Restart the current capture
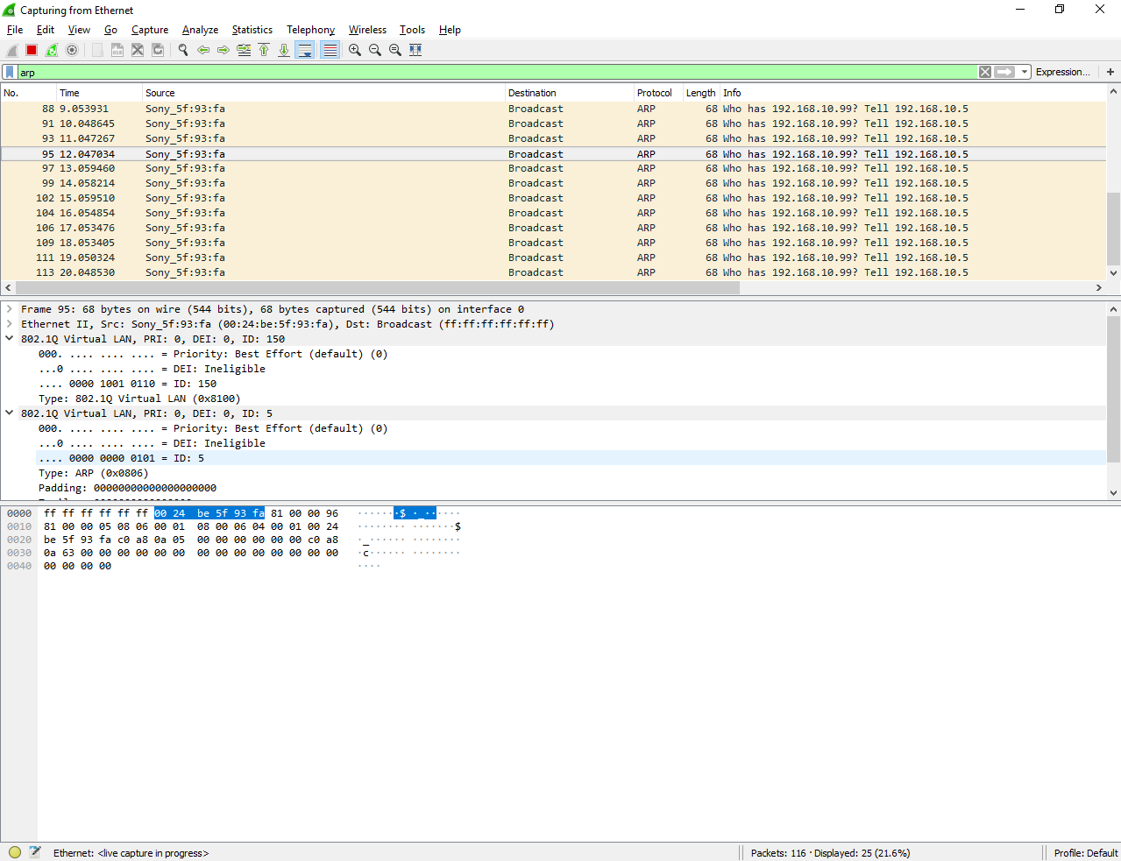The width and height of the screenshot is (1121, 861). [51, 50]
